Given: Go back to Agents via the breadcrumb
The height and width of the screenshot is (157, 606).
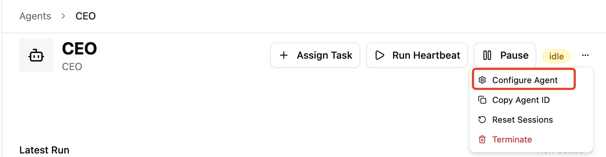Looking at the screenshot, I should [35, 16].
